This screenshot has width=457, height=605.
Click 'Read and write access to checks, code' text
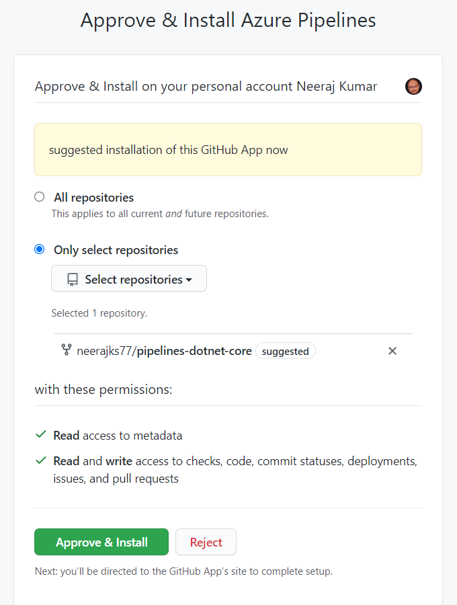click(235, 470)
